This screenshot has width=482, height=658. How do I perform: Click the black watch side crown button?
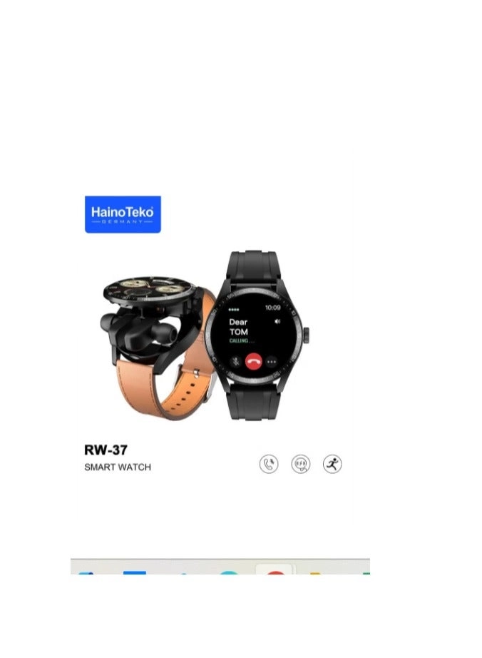point(306,335)
